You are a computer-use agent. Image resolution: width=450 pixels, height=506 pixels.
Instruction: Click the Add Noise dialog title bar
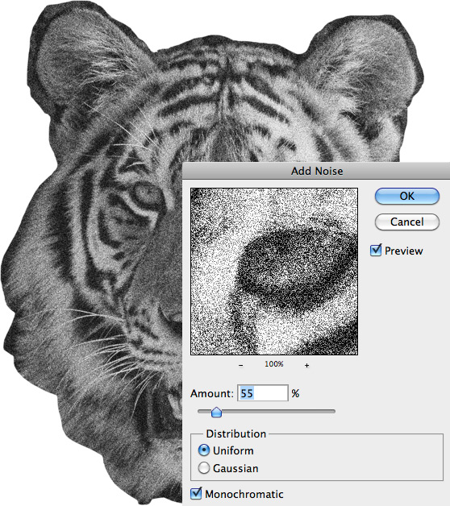(316, 171)
